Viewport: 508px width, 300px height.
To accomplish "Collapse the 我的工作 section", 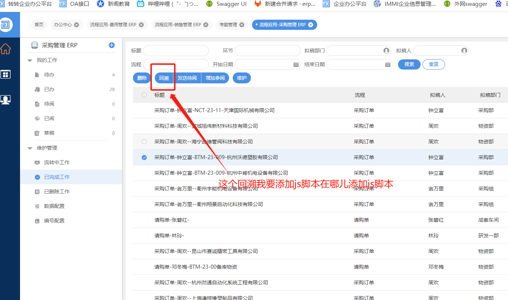I will (x=30, y=60).
